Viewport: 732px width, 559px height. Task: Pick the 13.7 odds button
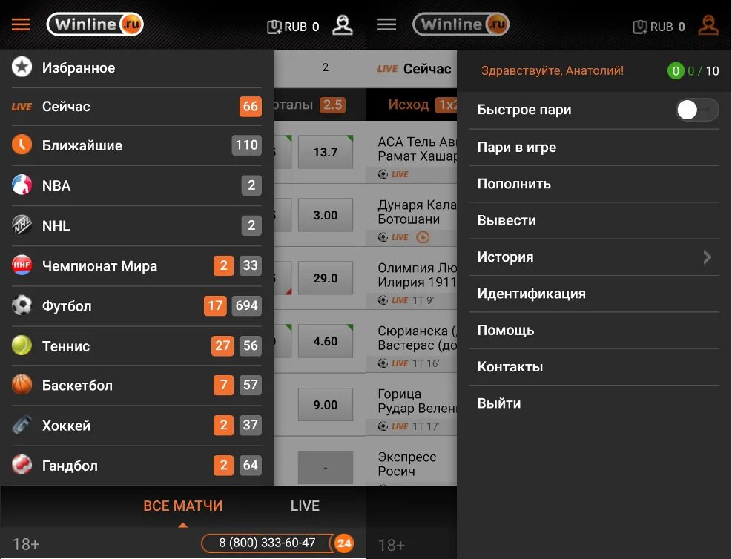(x=326, y=152)
